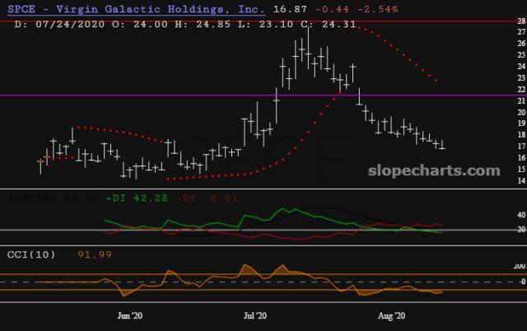Click the 22 price axis label
527x331 pixels.
pyautogui.click(x=521, y=89)
